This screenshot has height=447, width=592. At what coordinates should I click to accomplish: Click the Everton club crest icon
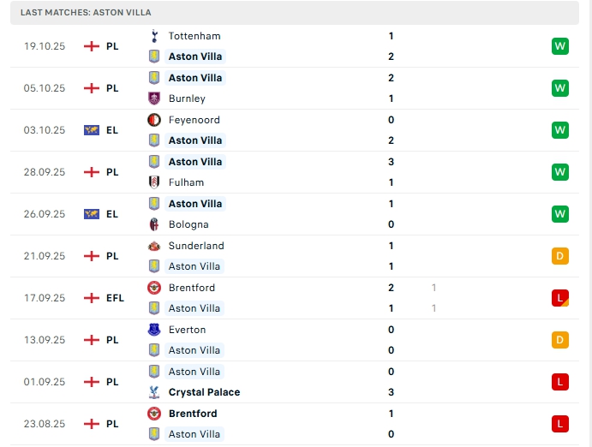tap(154, 330)
